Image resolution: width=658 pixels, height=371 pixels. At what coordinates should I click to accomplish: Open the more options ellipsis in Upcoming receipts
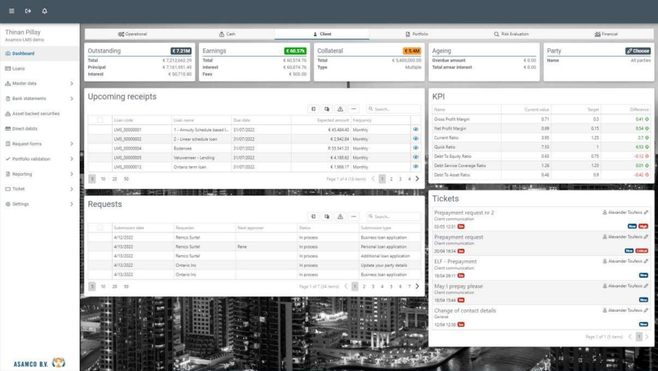(354, 109)
